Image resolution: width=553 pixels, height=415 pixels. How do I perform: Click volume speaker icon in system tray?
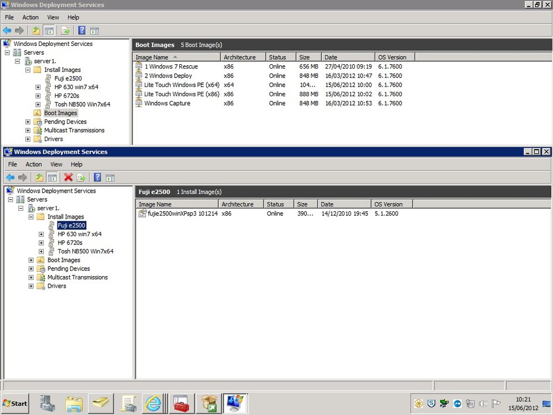483,403
